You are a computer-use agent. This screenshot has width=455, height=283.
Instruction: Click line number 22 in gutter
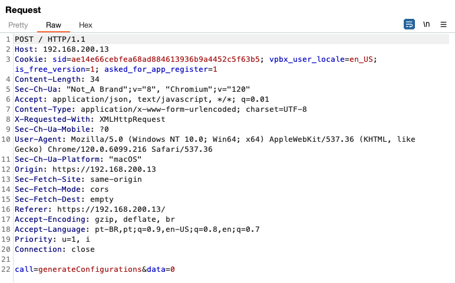click(x=6, y=269)
